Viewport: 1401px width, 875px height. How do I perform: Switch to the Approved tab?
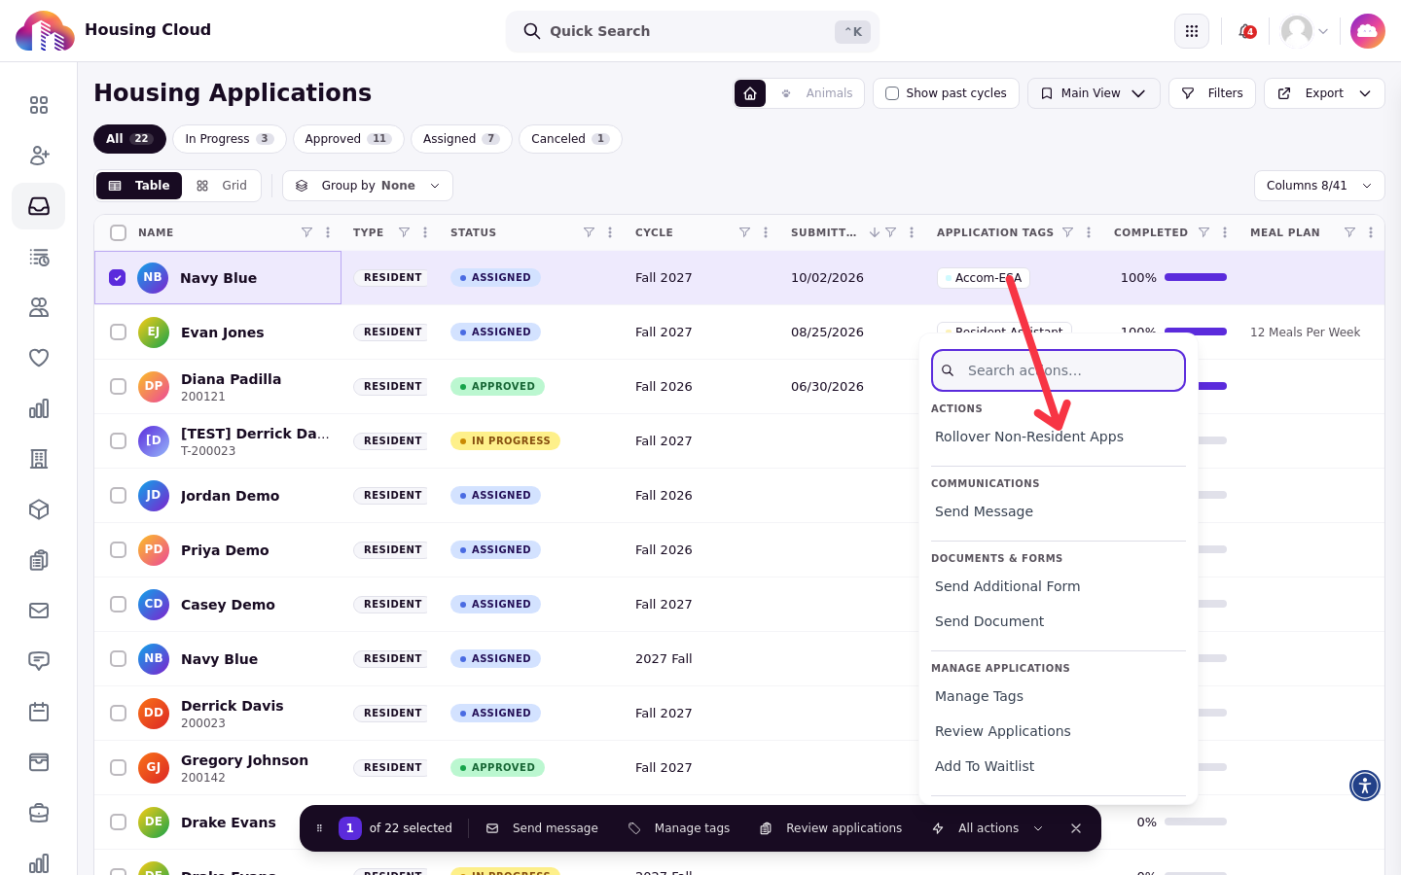[x=348, y=139]
